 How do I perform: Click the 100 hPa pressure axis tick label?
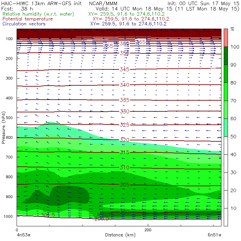point(9,39)
